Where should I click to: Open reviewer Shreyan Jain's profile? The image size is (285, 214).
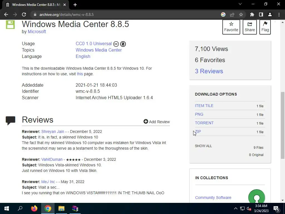[53, 132]
